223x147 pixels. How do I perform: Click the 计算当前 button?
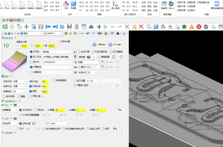(x=99, y=45)
